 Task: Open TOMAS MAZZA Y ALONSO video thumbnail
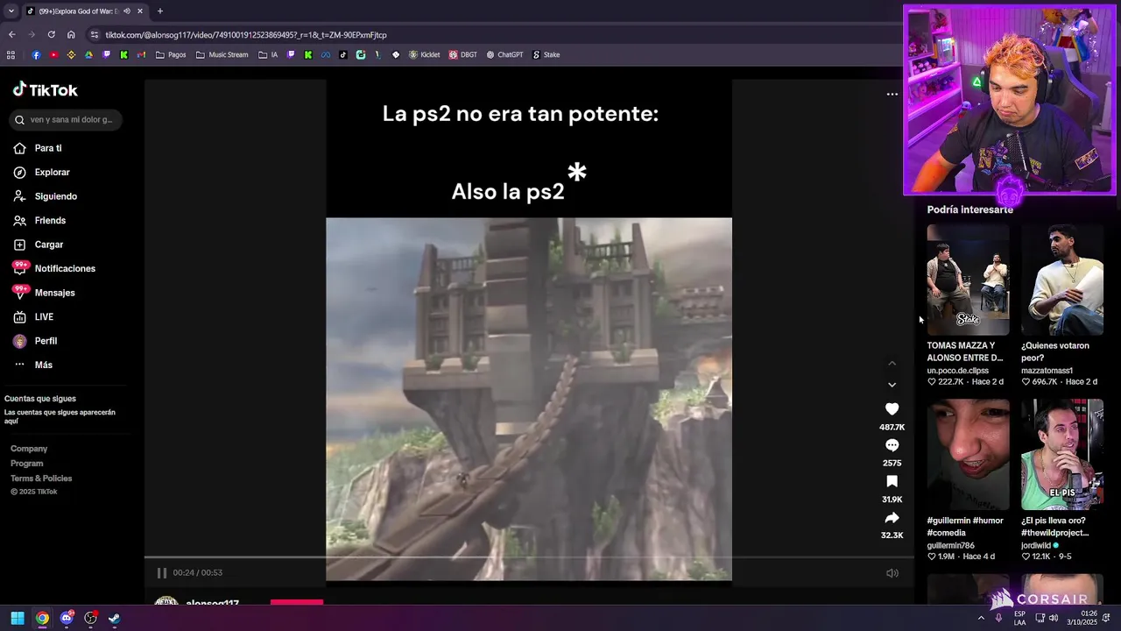pos(968,280)
